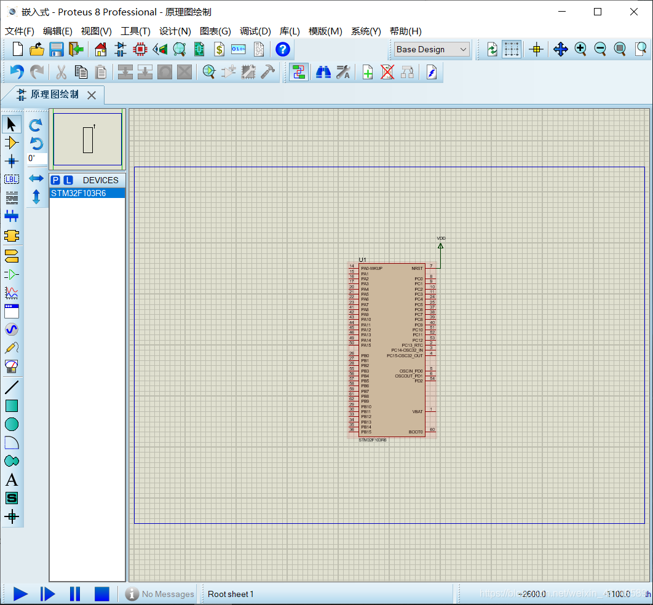Click the Rotate clockwise icon
This screenshot has height=605, width=653.
(36, 125)
